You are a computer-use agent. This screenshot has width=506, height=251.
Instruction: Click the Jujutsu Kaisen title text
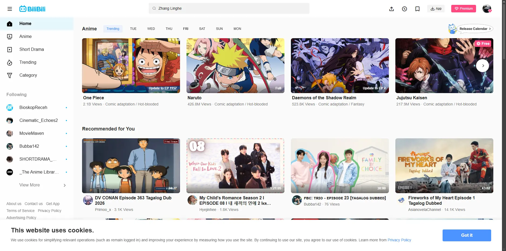(412, 98)
